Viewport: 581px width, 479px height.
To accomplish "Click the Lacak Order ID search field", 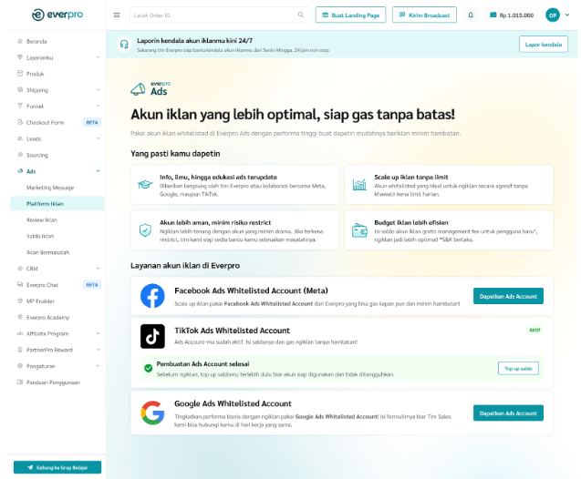I will [219, 15].
